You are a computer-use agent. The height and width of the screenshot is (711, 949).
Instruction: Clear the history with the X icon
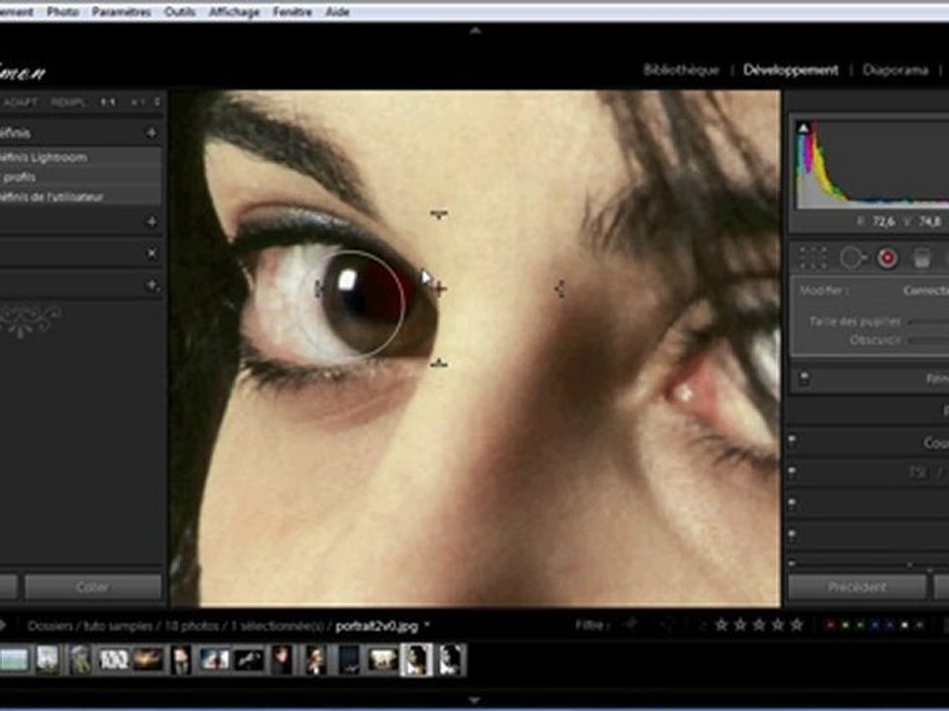tap(151, 253)
